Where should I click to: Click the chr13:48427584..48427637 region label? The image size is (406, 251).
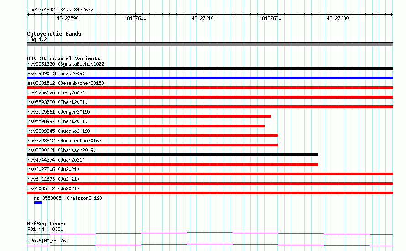tap(60, 10)
